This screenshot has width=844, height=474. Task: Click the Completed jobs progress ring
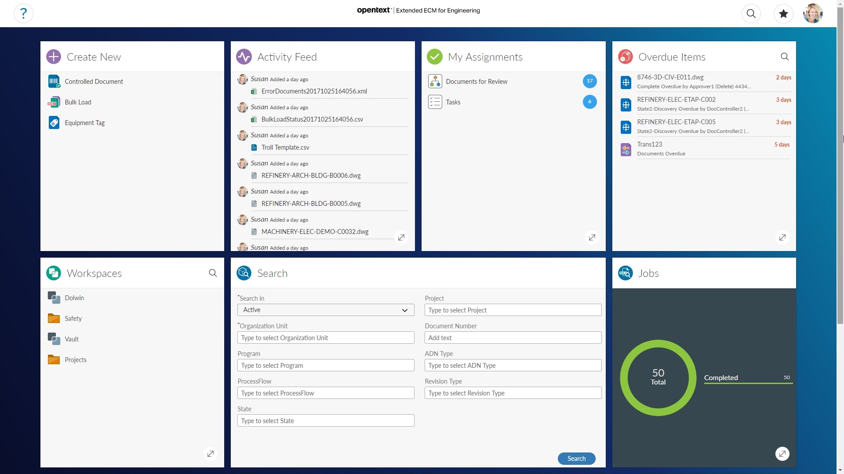click(658, 377)
